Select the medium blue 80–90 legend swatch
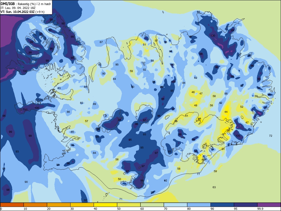Image resolution: width=281 pixels, height=211 pixels. [199, 205]
